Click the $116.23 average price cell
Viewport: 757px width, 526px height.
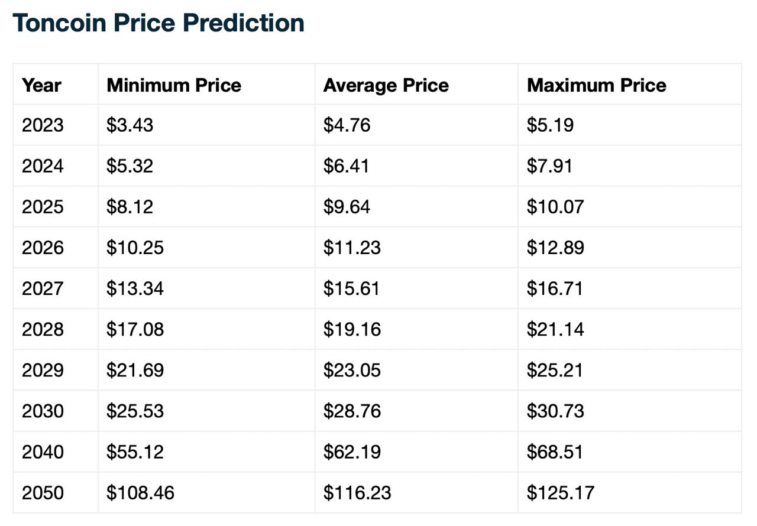coord(357,492)
